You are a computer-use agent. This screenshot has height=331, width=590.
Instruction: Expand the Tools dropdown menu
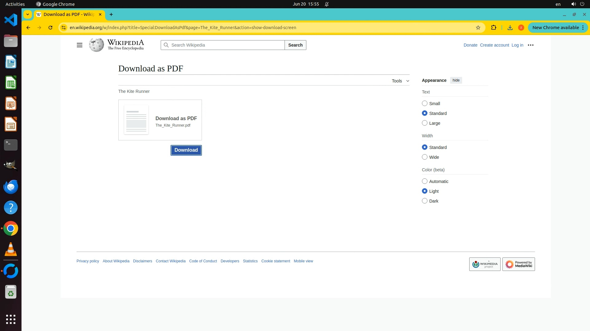pos(400,81)
